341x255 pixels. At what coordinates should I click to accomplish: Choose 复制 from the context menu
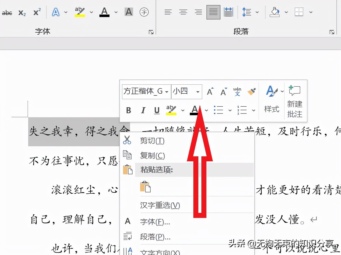click(x=152, y=155)
